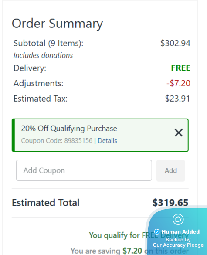Remove the 20% Off coupon using X

179,133
